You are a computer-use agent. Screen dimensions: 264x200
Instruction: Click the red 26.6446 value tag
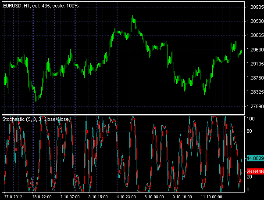coord(255,171)
